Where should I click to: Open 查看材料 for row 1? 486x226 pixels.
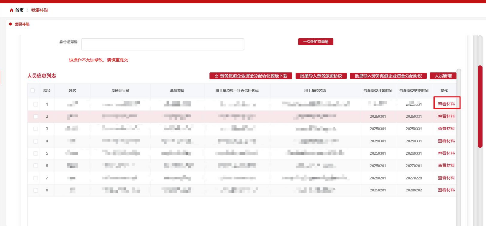click(x=446, y=103)
